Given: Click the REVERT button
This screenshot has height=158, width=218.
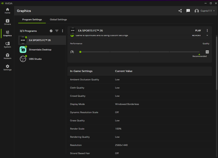Looking at the screenshot, I should (196, 36).
